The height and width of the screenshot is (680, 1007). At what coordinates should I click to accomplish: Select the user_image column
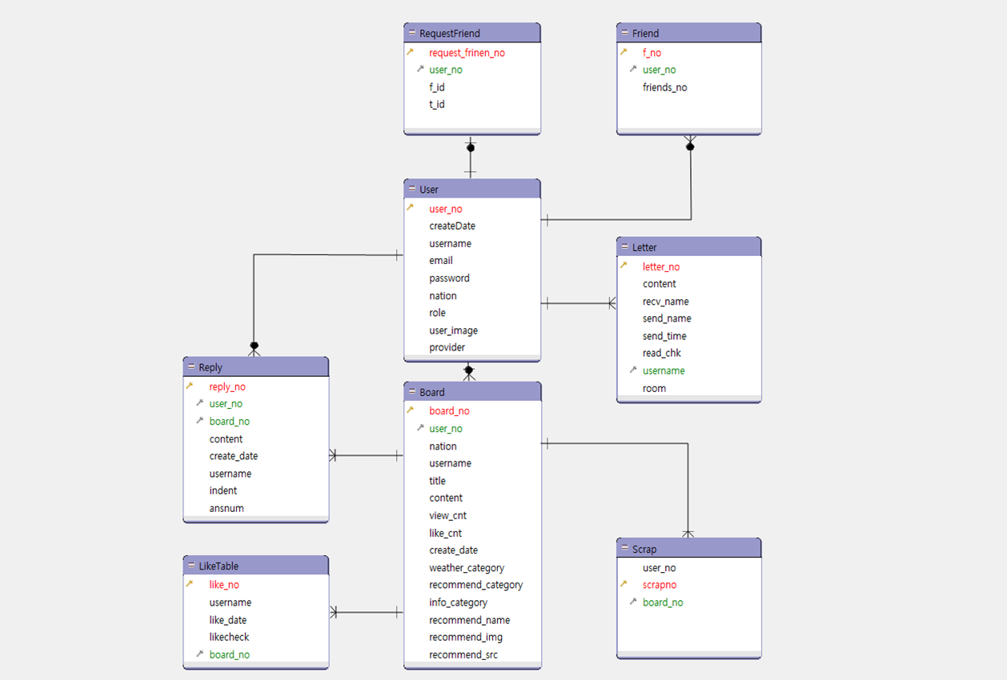[453, 330]
